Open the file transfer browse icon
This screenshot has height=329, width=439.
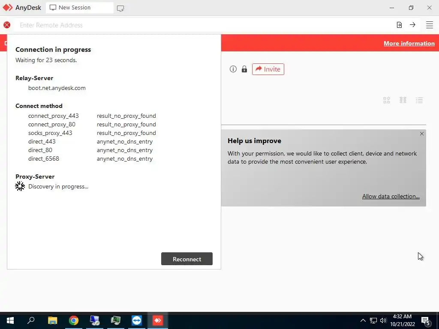[399, 25]
